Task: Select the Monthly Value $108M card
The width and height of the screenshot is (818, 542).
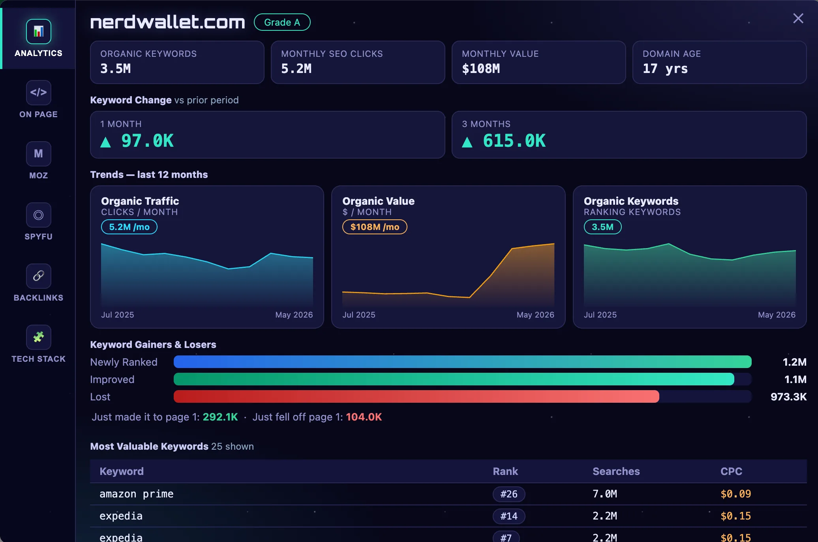Action: pos(539,62)
